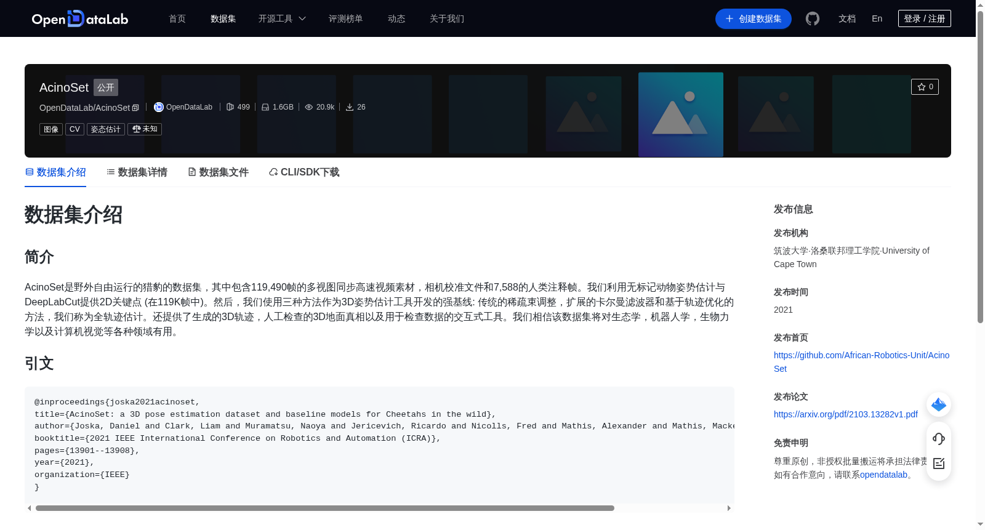This screenshot has width=985, height=530.
Task: Open the feedback edit icon
Action: [x=939, y=464]
